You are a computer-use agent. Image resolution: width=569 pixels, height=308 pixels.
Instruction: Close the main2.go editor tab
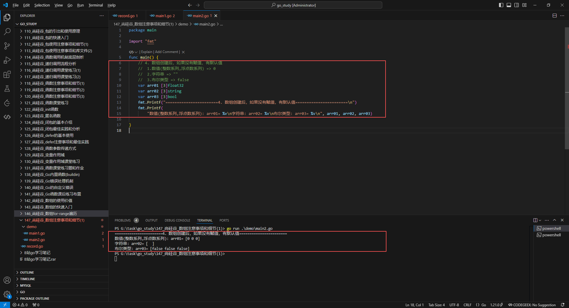[216, 16]
